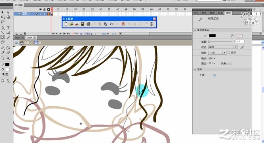Viewport: 264px width, 143px height.
Task: Click Delete layer trash button
Action: (25, 34)
